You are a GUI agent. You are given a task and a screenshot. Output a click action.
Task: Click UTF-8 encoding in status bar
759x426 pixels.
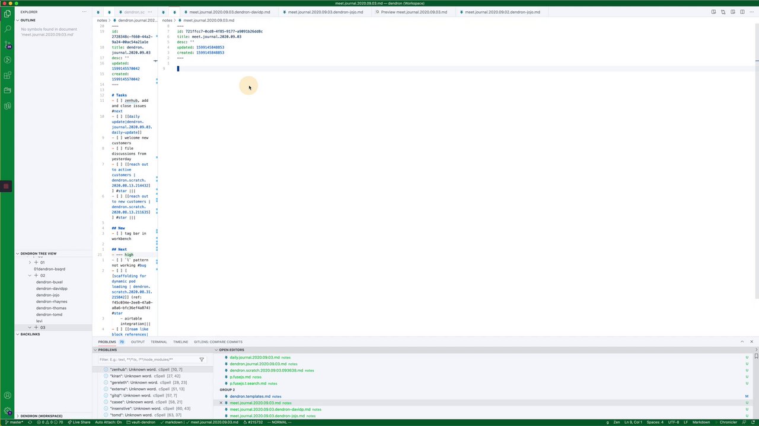[674, 422]
